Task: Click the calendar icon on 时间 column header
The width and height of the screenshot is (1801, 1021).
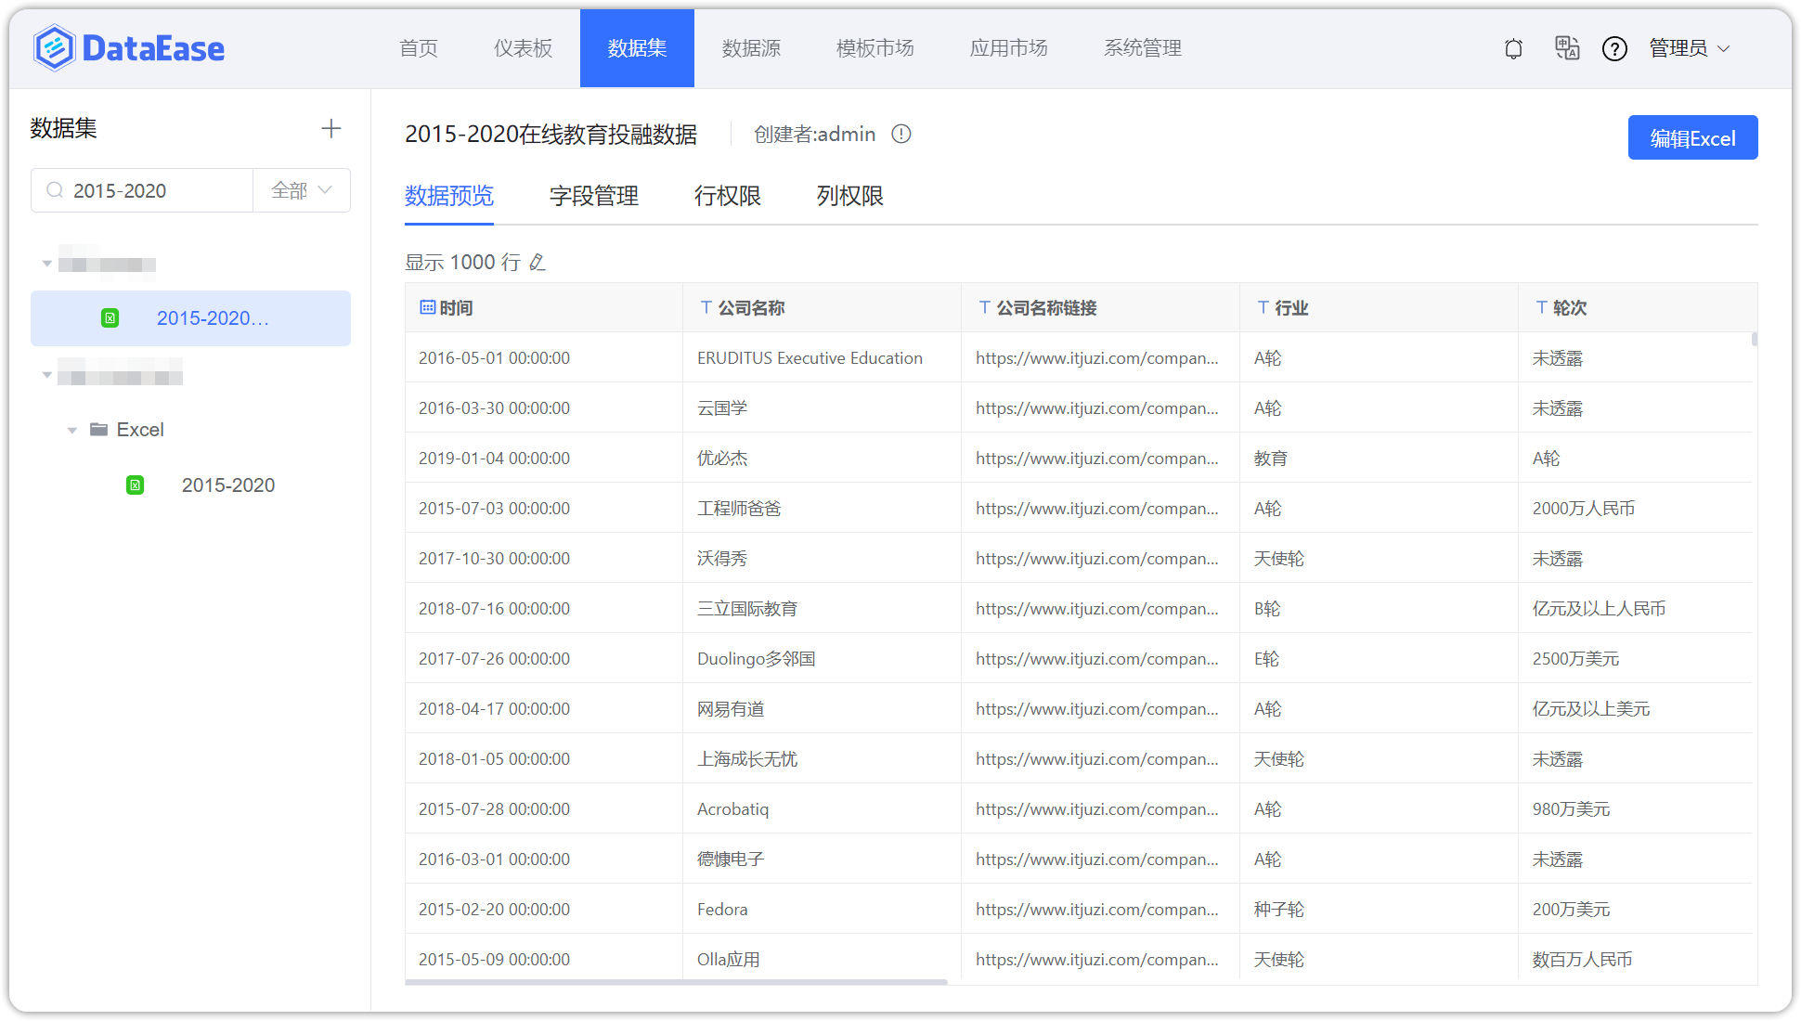Action: coord(429,307)
